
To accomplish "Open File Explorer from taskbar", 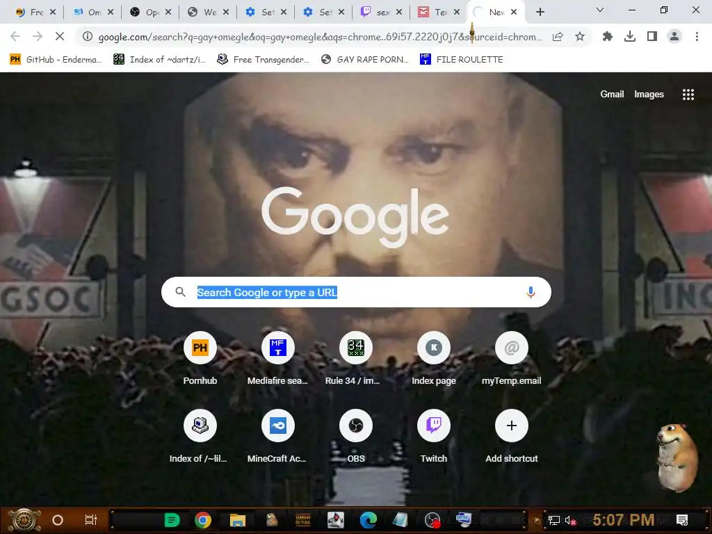I will (238, 520).
